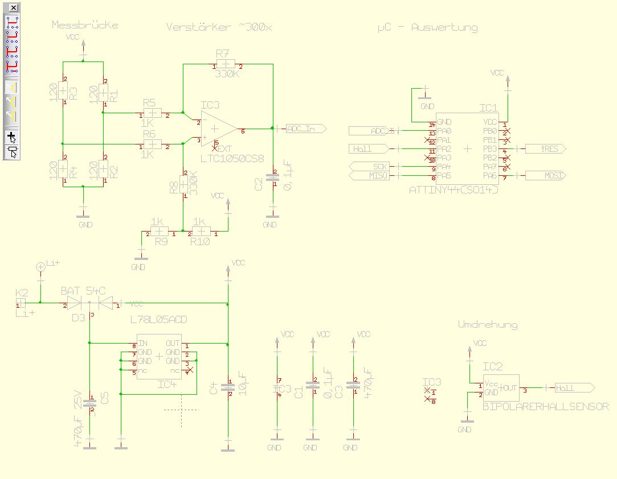
Task: Click the IC3 op-amp triangle symbol
Action: coord(218,129)
